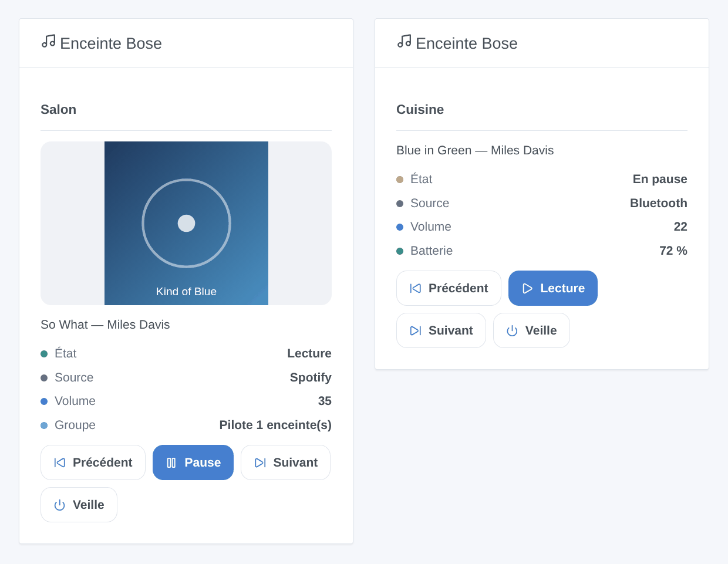The image size is (728, 564).
Task: Click the Lecture state value in Salon
Action: tap(309, 353)
